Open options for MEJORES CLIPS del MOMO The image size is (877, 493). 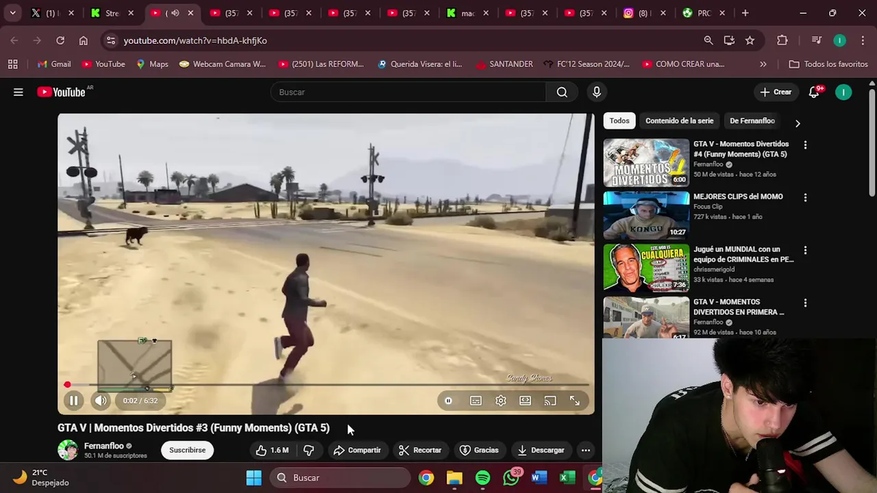pyautogui.click(x=805, y=198)
